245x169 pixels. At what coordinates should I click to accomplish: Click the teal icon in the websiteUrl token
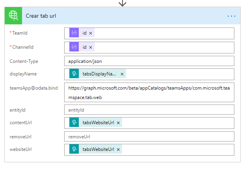pos(74,150)
